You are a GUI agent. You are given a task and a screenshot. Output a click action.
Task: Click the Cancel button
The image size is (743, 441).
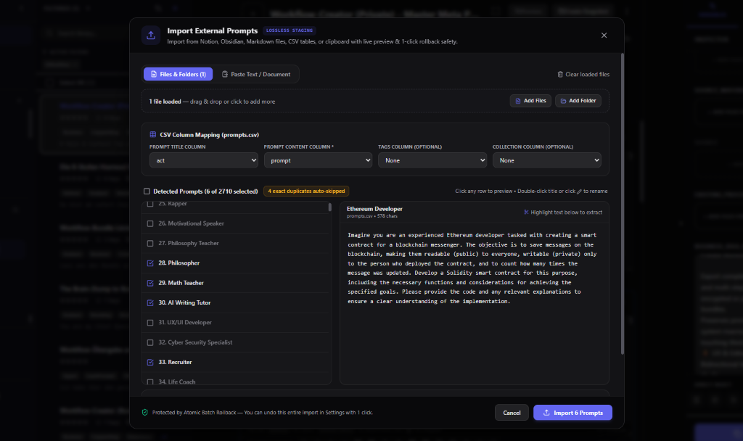pos(512,413)
